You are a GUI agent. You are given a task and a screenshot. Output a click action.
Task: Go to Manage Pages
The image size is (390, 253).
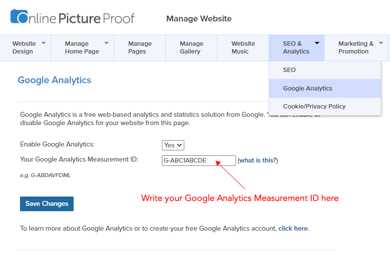tap(140, 48)
